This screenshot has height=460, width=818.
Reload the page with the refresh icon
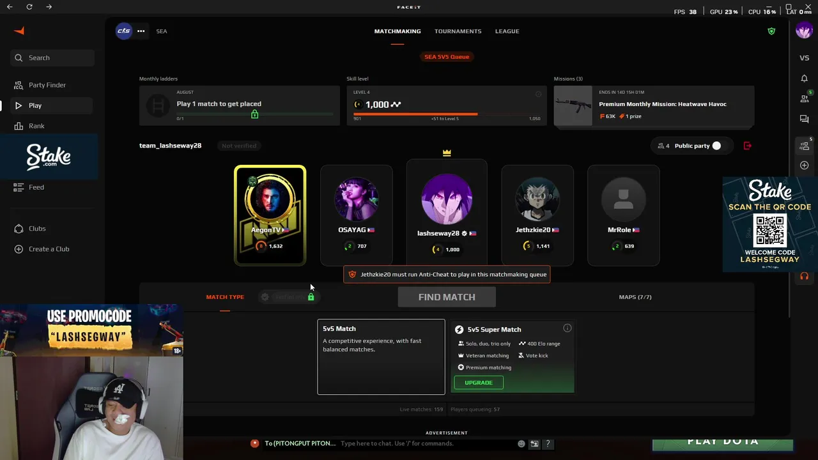29,7
